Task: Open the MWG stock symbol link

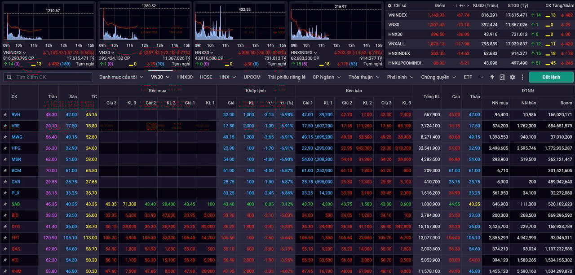Action: coord(17,137)
